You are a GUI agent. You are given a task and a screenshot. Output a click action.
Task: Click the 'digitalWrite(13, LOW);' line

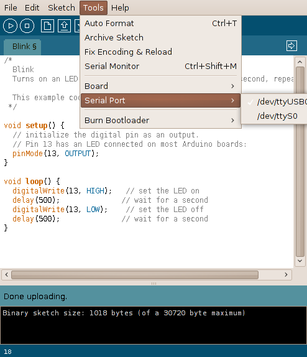(x=60, y=210)
